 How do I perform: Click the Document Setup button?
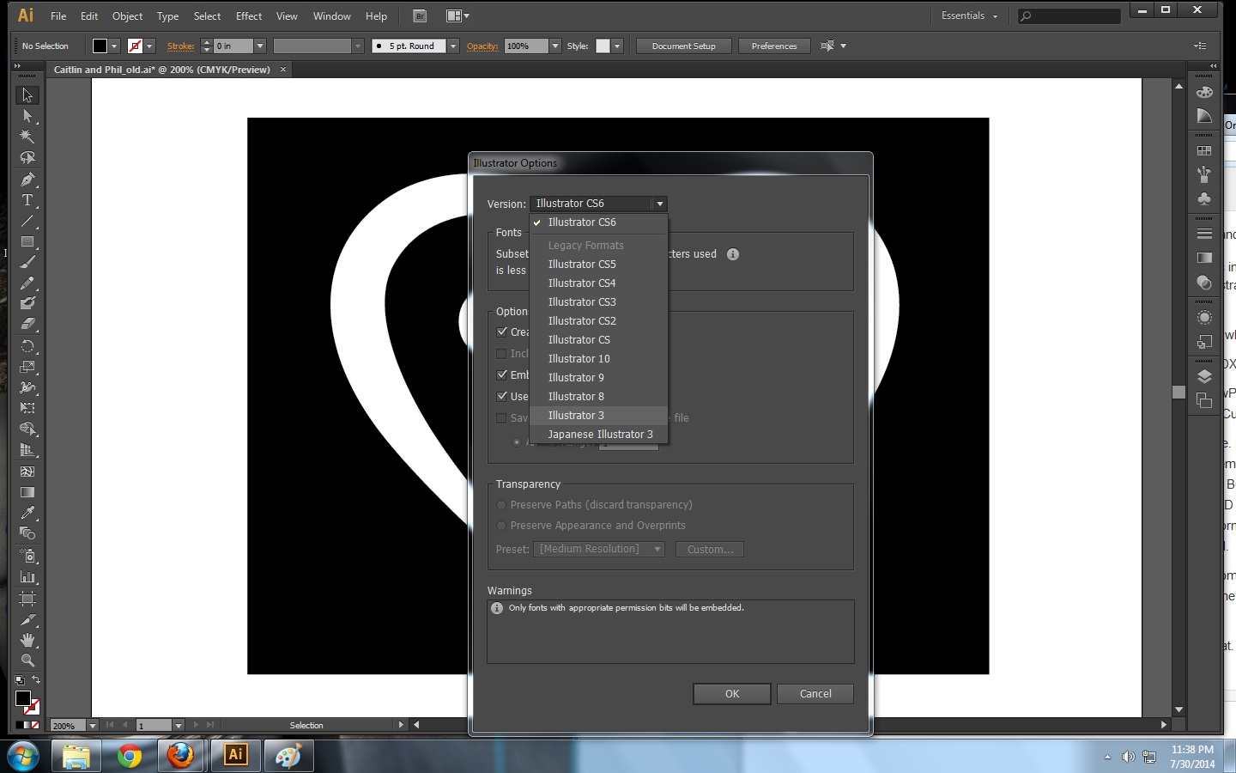[x=683, y=46]
